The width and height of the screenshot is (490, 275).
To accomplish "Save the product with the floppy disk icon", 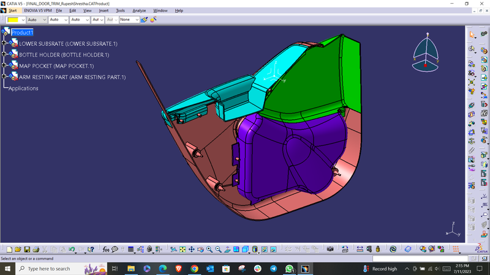I will pyautogui.click(x=27, y=249).
